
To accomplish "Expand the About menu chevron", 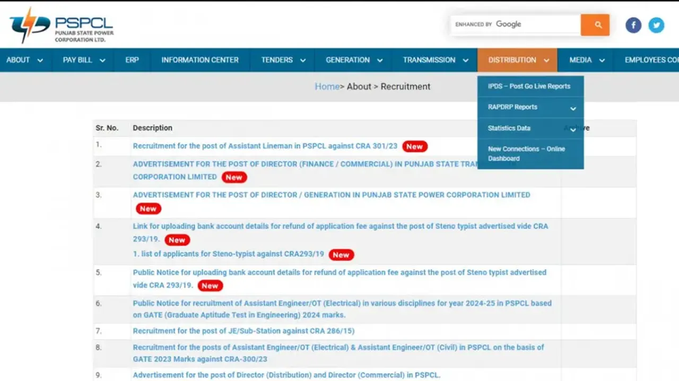I will pyautogui.click(x=40, y=60).
